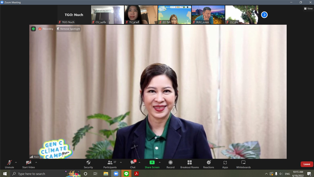The width and height of the screenshot is (314, 177).
Task: Click Remove Spotlight button
Action: 68,29
